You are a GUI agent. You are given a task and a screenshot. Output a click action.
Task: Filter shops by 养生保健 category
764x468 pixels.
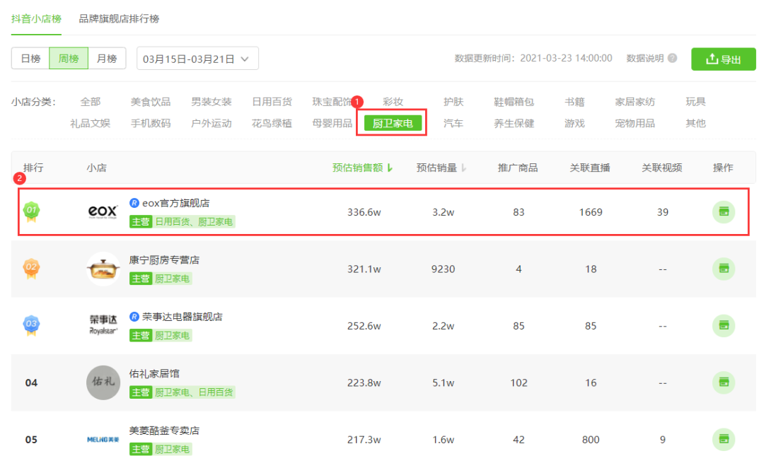point(514,123)
